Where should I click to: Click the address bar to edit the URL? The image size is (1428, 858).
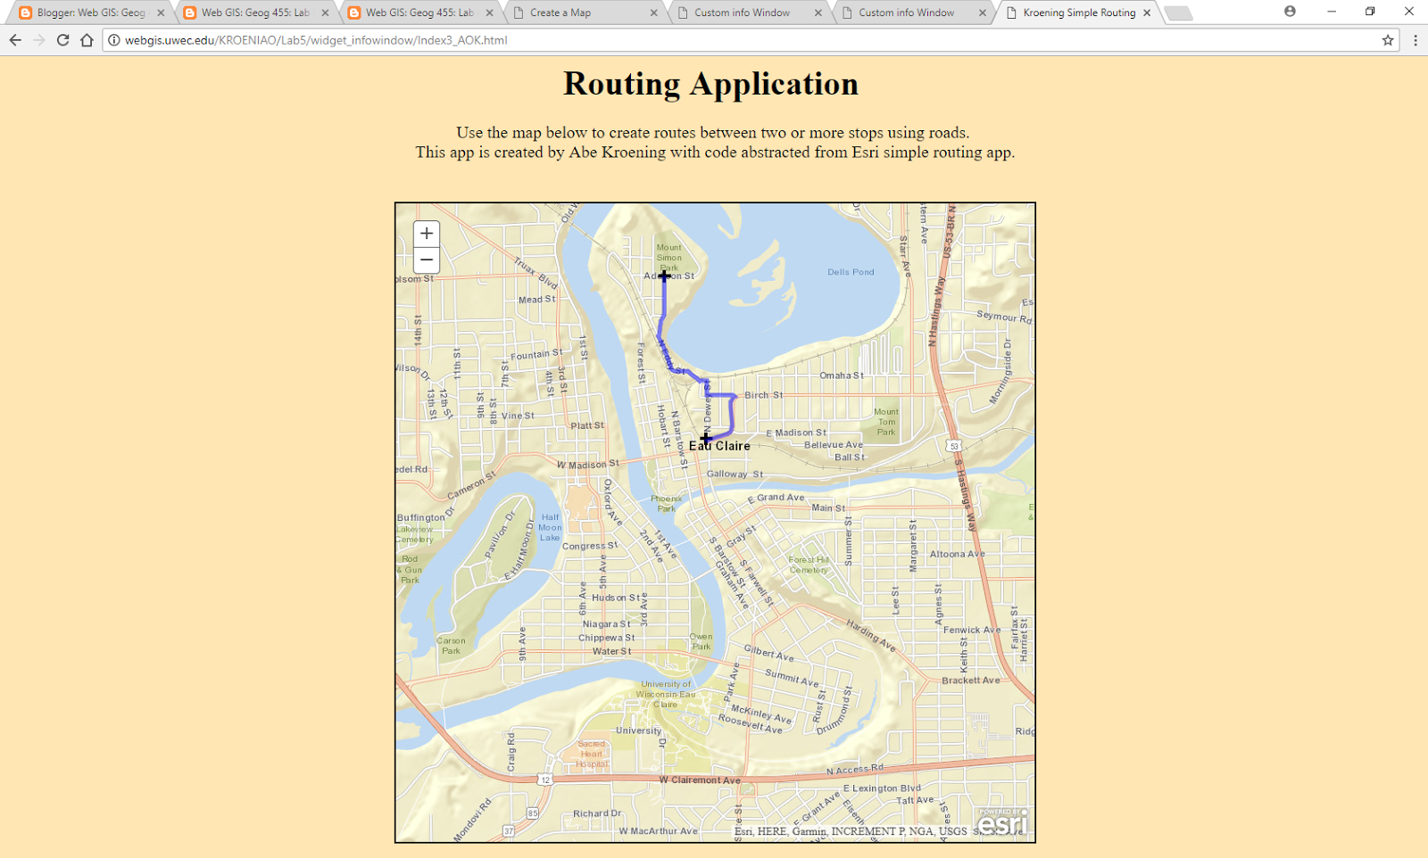357,40
